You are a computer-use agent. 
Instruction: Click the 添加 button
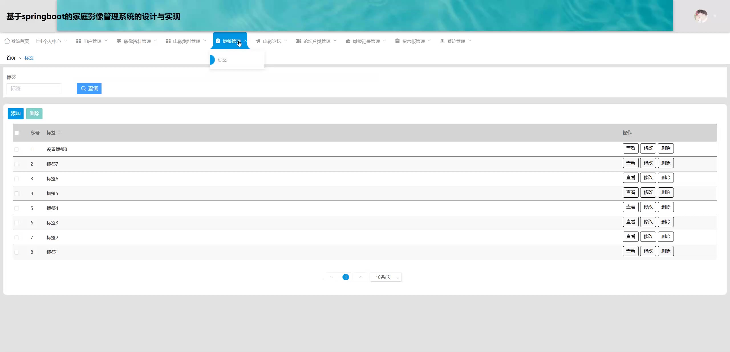click(16, 114)
